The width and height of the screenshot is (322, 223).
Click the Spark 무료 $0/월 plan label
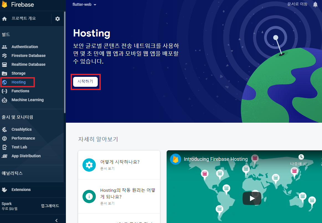[x=9, y=206]
